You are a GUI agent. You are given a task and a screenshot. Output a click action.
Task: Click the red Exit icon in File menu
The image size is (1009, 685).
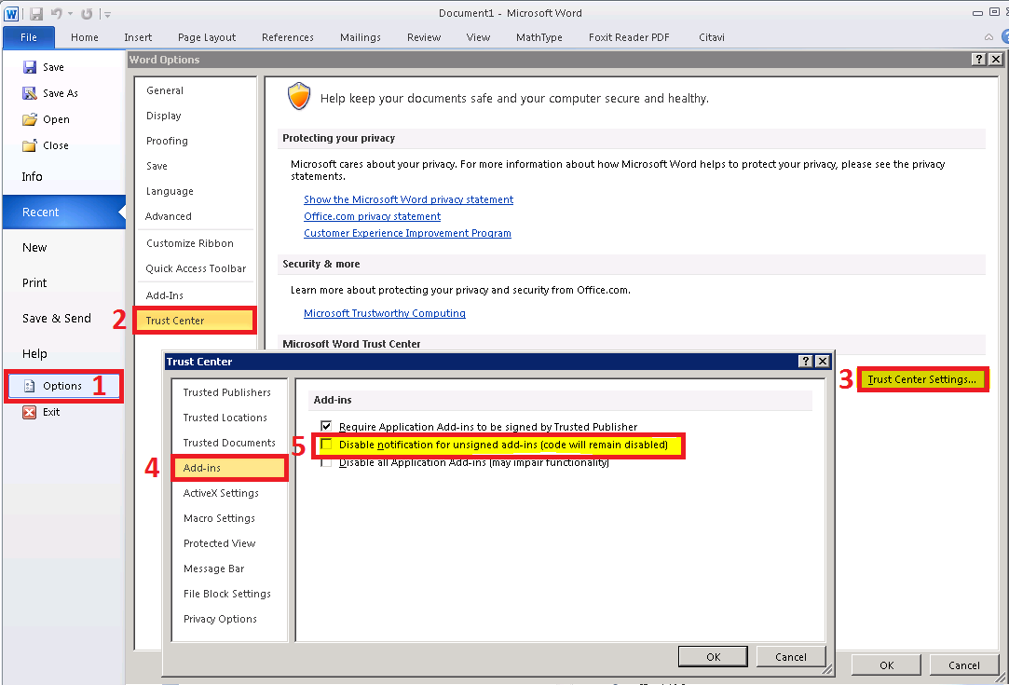point(30,412)
